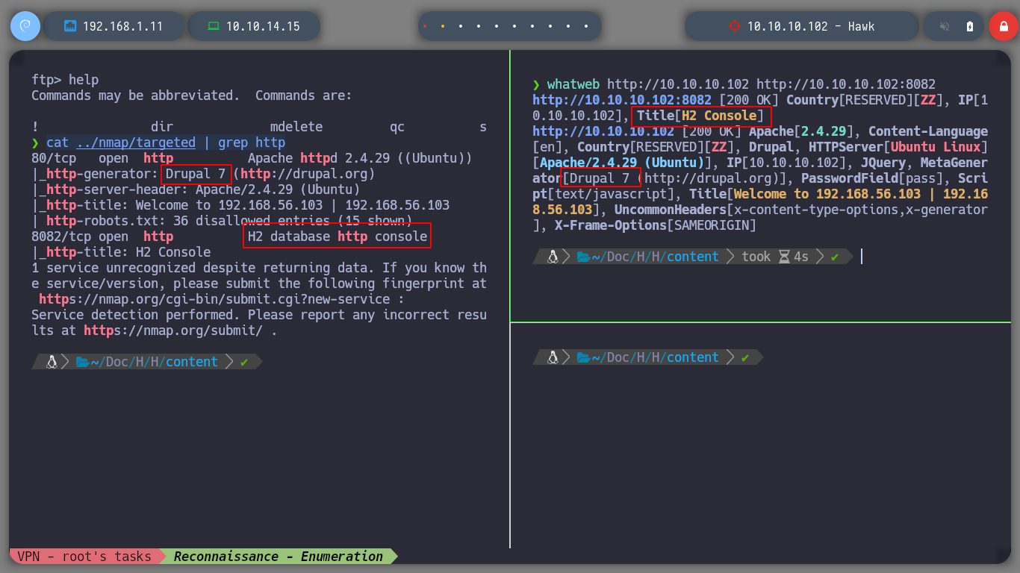Click the folder icon in the left pane prompt
1020x573 pixels.
coord(82,362)
